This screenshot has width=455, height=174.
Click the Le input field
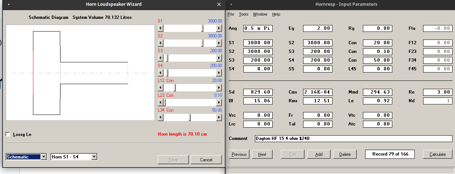tap(377, 101)
